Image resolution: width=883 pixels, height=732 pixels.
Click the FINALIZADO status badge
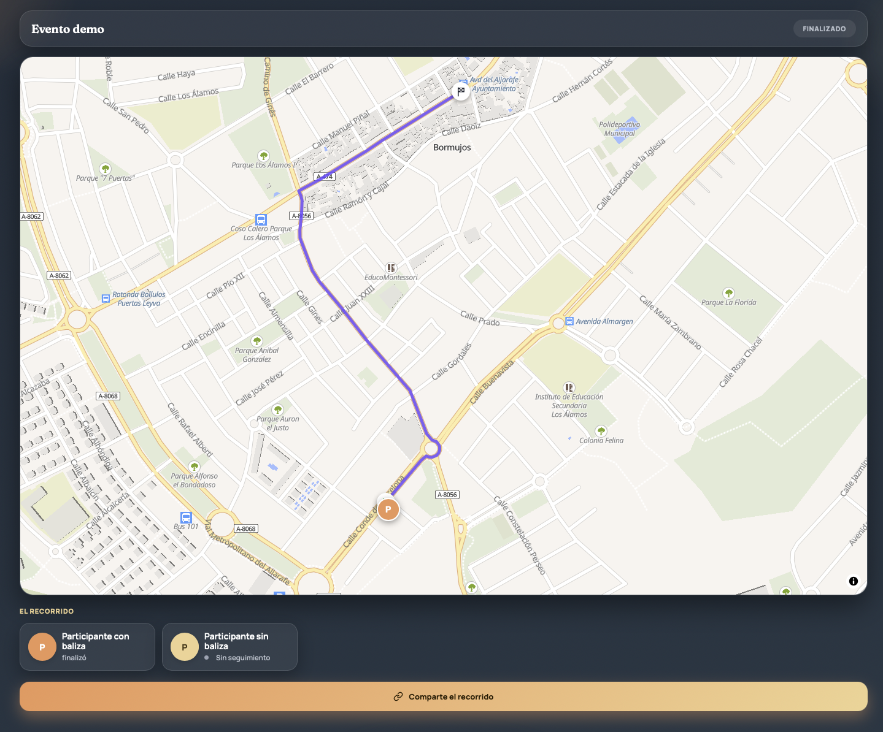click(824, 29)
